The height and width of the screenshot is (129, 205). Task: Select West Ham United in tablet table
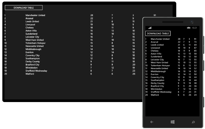coord(34,40)
